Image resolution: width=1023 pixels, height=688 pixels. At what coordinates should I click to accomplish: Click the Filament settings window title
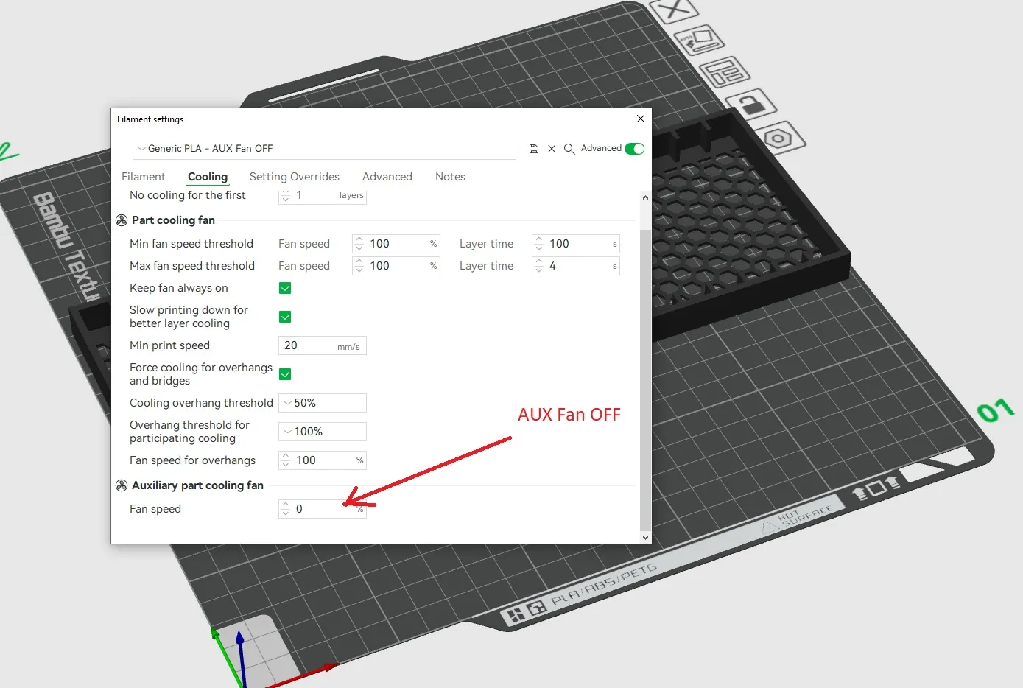[150, 119]
